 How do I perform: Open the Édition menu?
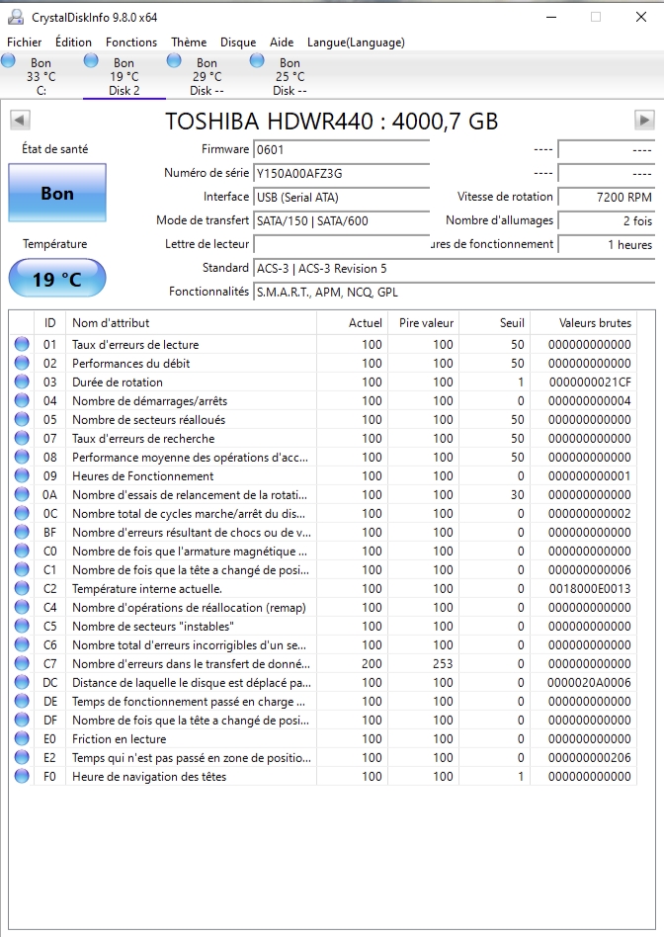pyautogui.click(x=73, y=43)
